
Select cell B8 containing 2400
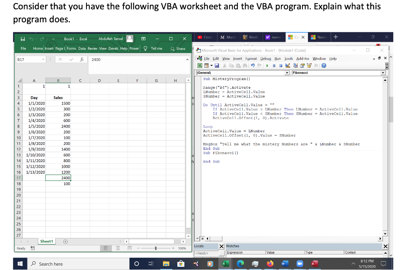click(58, 126)
